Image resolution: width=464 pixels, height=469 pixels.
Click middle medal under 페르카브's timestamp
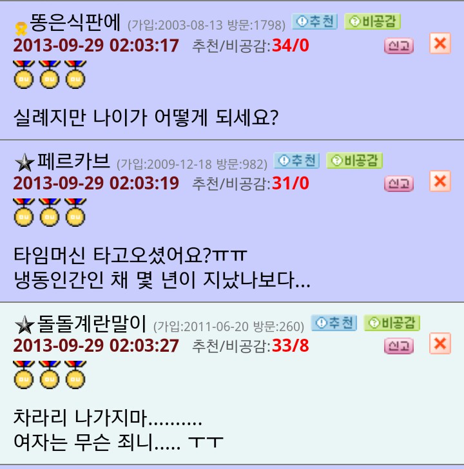50,213
